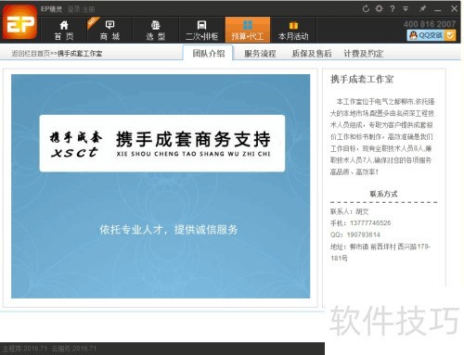The height and width of the screenshot is (355, 464).
Task: Toggle the checkmark beside QQ交谈
Action: [x=450, y=35]
